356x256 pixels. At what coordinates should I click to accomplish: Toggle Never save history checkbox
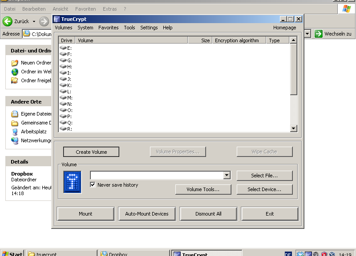click(x=93, y=184)
